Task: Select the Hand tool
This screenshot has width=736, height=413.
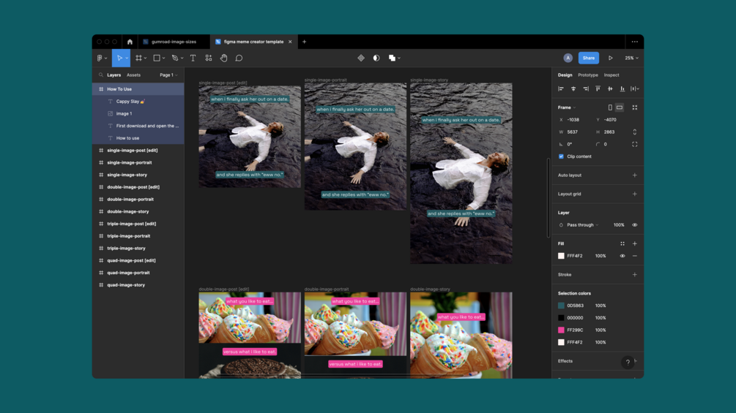Action: tap(224, 58)
